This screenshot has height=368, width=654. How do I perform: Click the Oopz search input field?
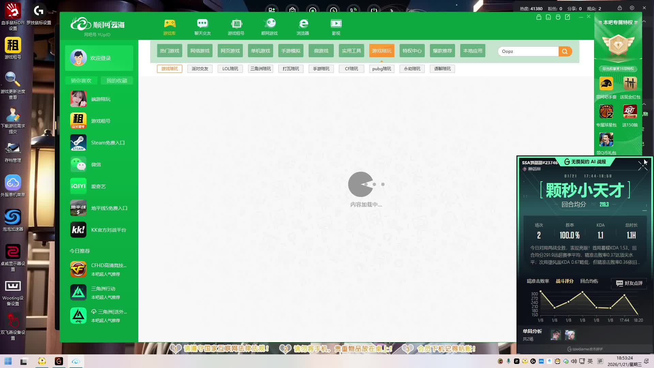point(528,51)
